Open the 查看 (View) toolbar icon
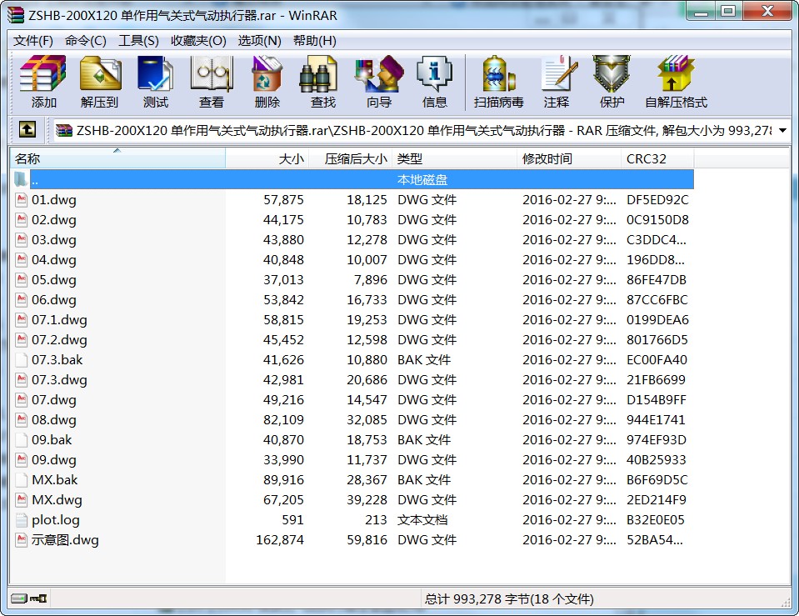 (212, 83)
